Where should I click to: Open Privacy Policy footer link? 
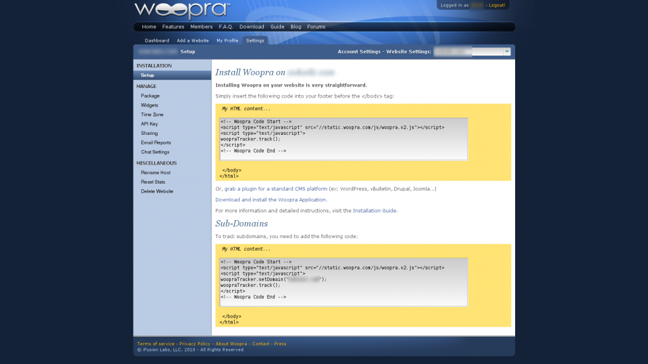click(x=195, y=344)
